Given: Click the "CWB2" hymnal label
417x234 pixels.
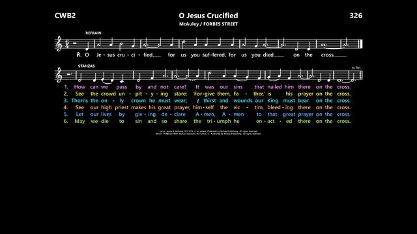Looking at the screenshot, I should (x=65, y=16).
